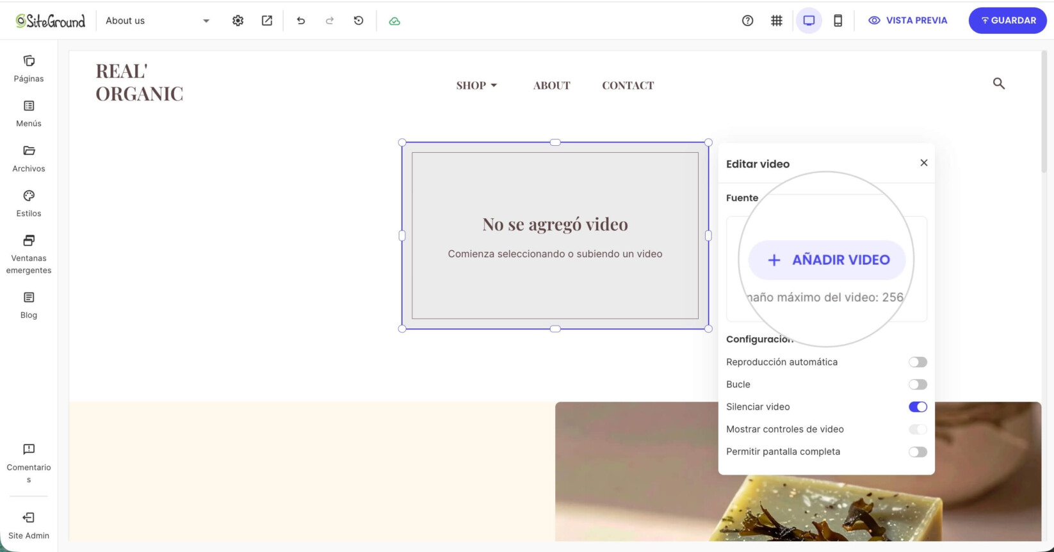Select the empty video placeholder
This screenshot has width=1054, height=552.
coord(555,235)
